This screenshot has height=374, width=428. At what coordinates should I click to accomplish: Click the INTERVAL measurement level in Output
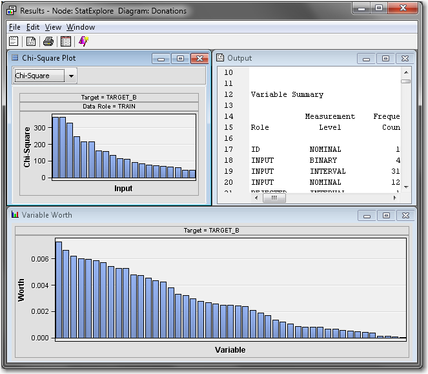pos(328,171)
